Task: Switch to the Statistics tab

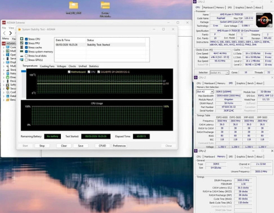Action: click(94, 66)
